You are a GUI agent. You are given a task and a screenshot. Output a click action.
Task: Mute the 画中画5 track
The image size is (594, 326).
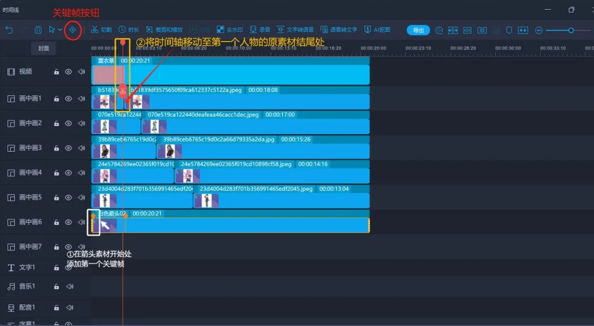tap(81, 198)
